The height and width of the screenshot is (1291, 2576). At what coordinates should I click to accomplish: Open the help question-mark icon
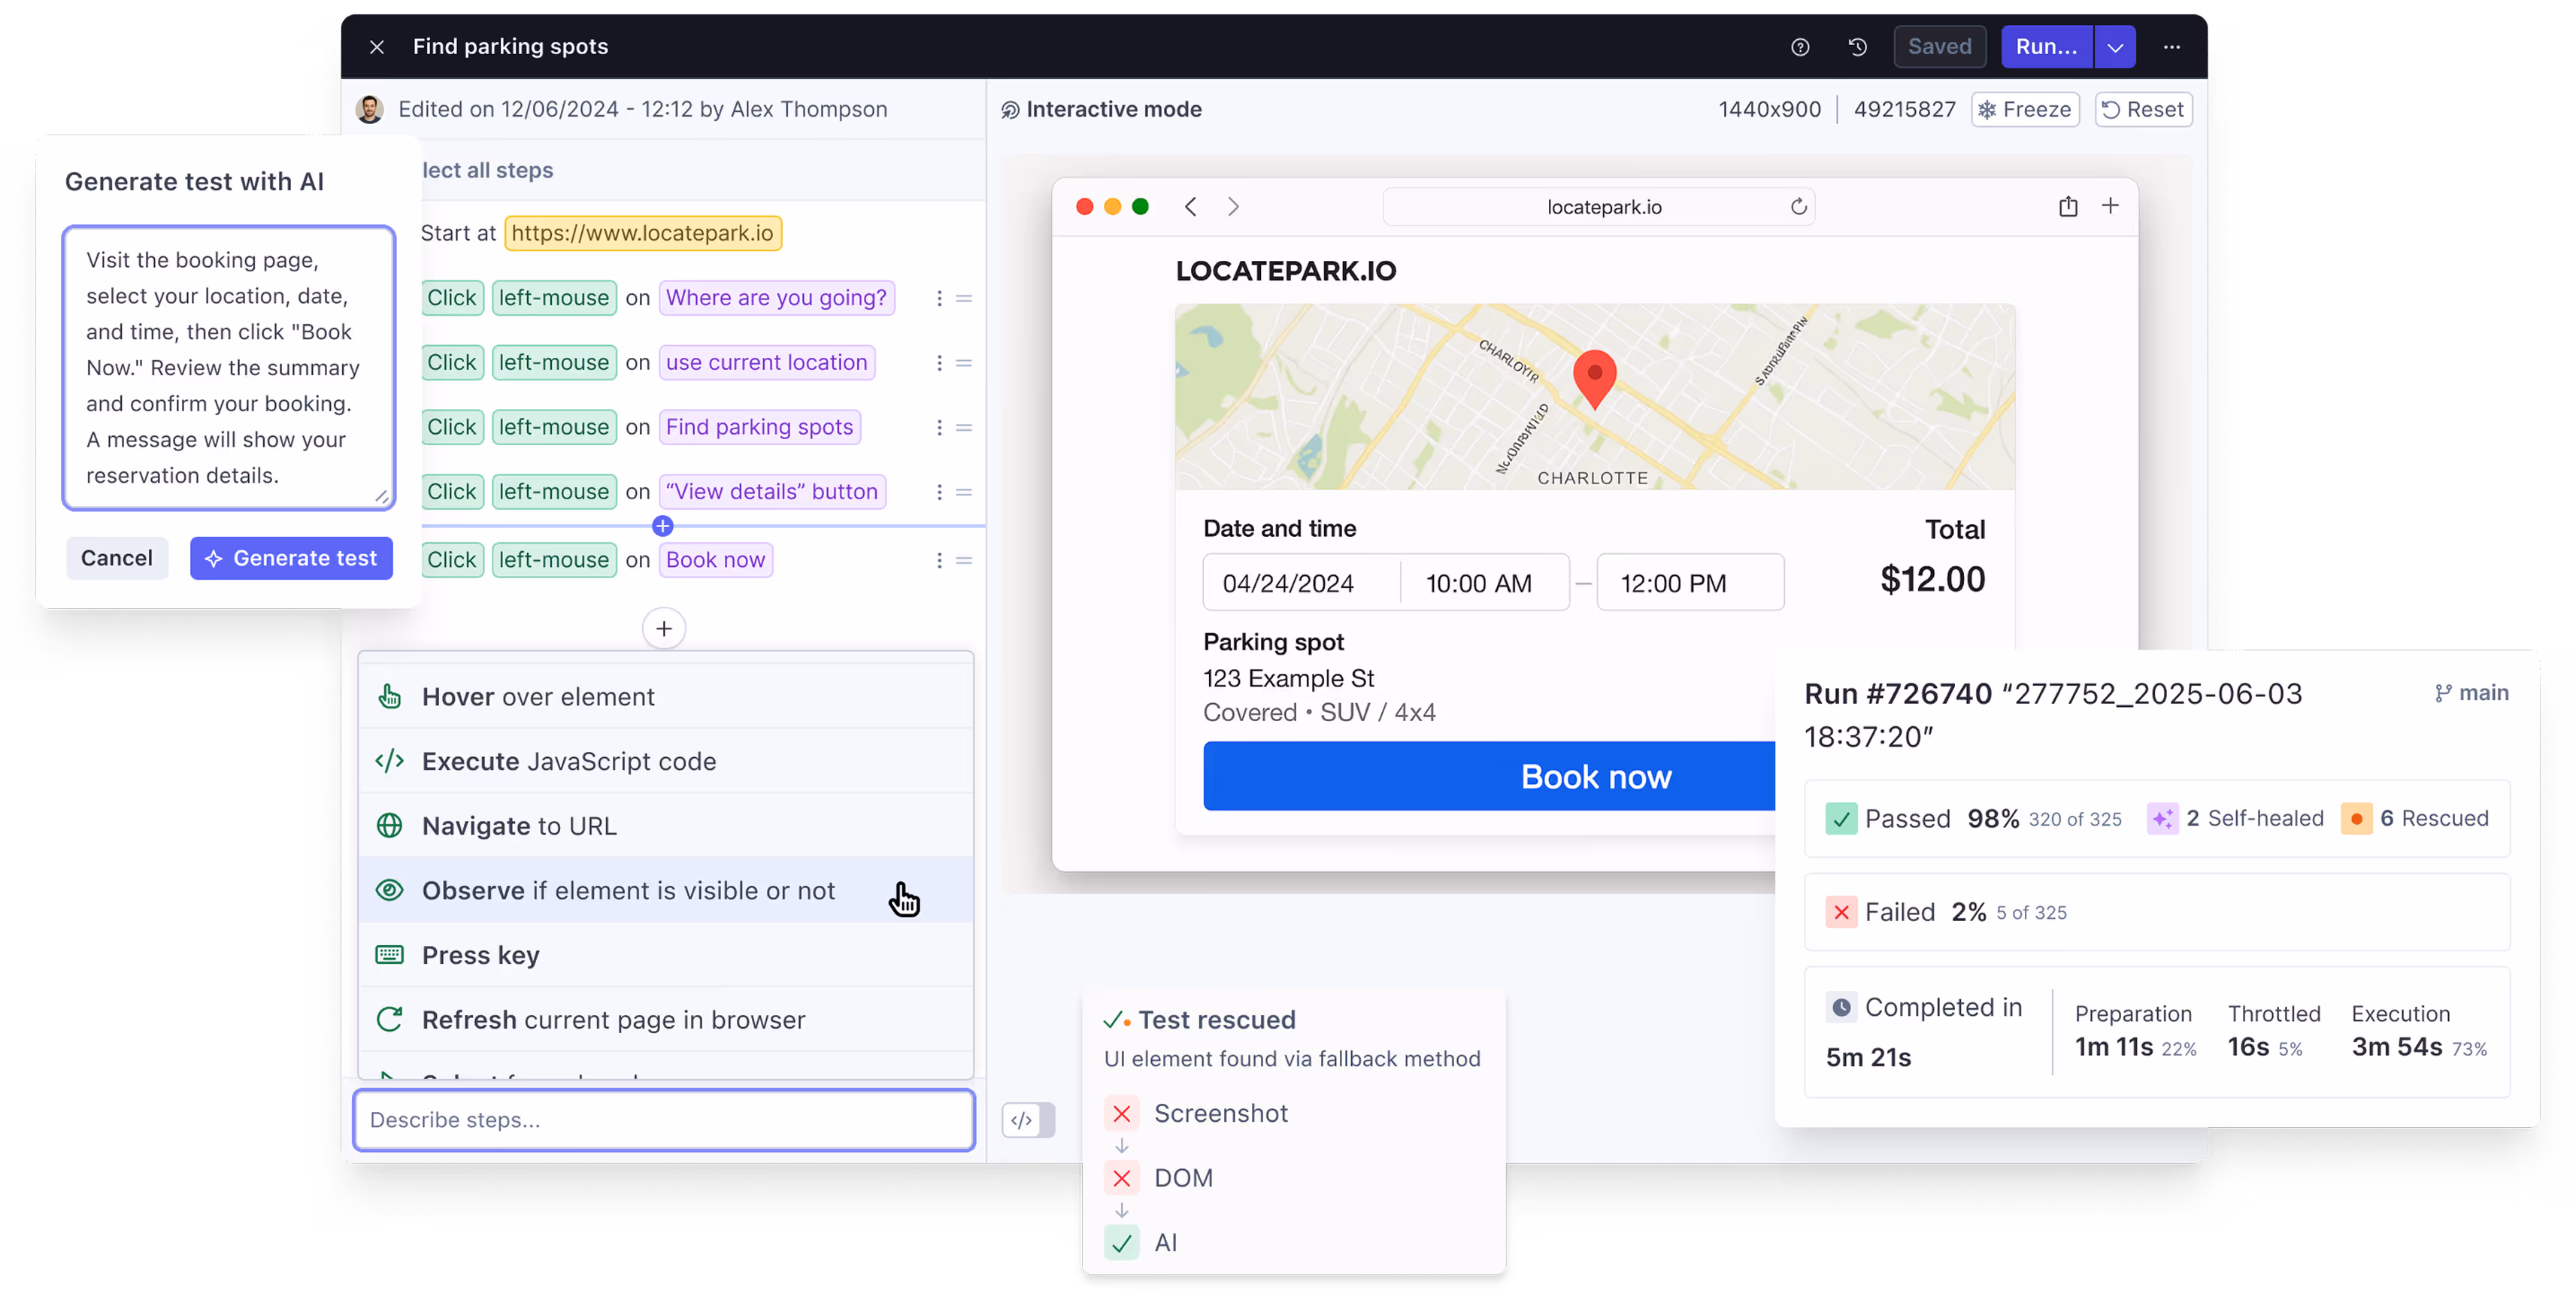tap(1800, 47)
